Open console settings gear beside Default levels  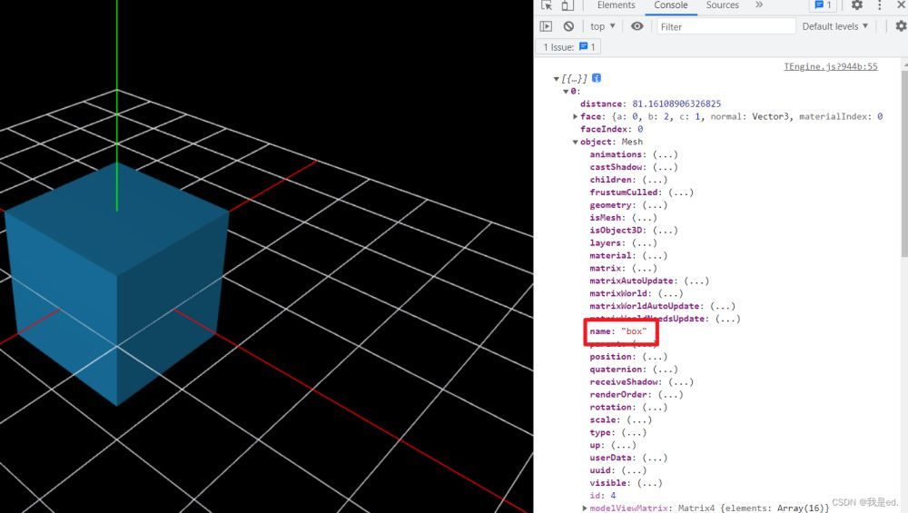pyautogui.click(x=901, y=26)
